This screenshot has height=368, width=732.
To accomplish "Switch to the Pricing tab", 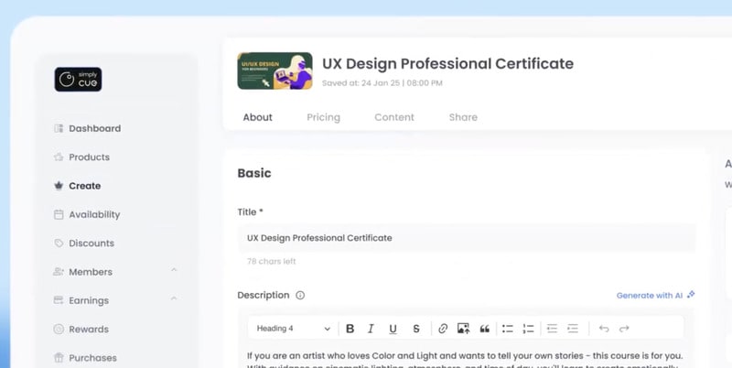I will [x=323, y=117].
